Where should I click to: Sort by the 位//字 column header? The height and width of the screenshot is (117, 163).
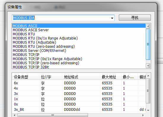(x=51, y=77)
